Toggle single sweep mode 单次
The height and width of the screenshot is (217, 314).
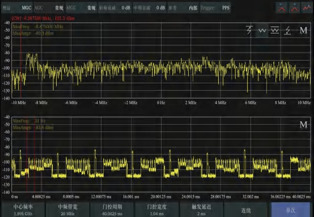[x=291, y=210]
